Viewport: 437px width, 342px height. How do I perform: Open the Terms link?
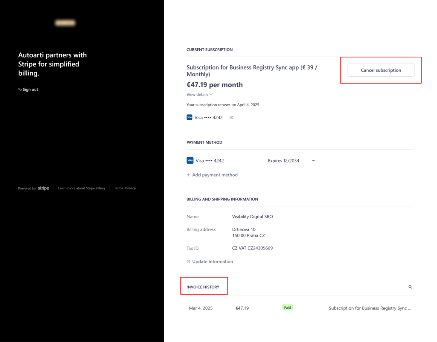coord(119,188)
